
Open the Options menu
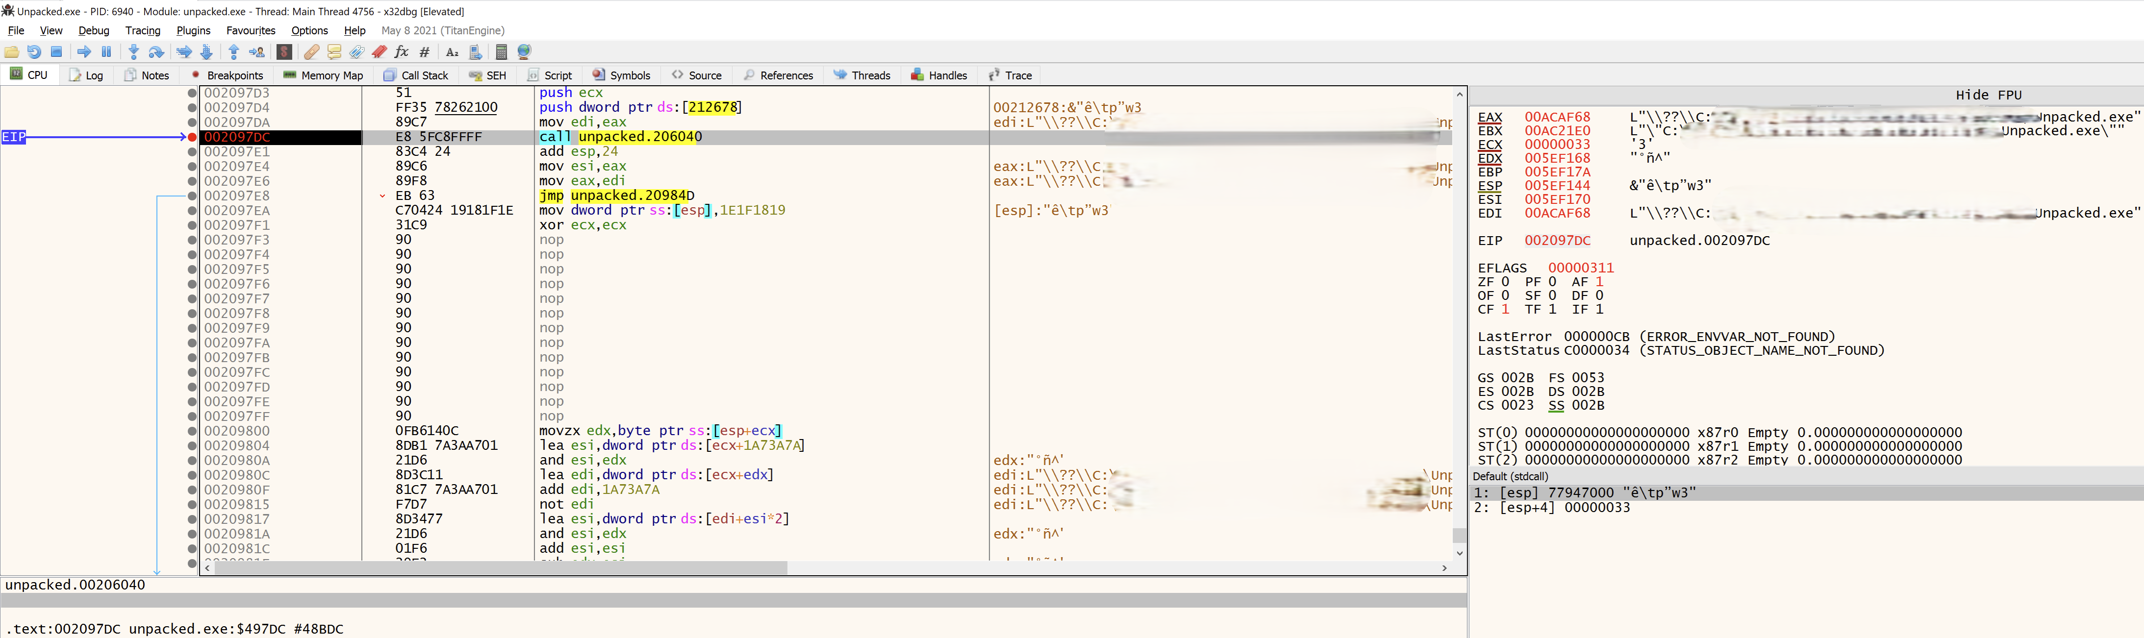click(x=309, y=31)
